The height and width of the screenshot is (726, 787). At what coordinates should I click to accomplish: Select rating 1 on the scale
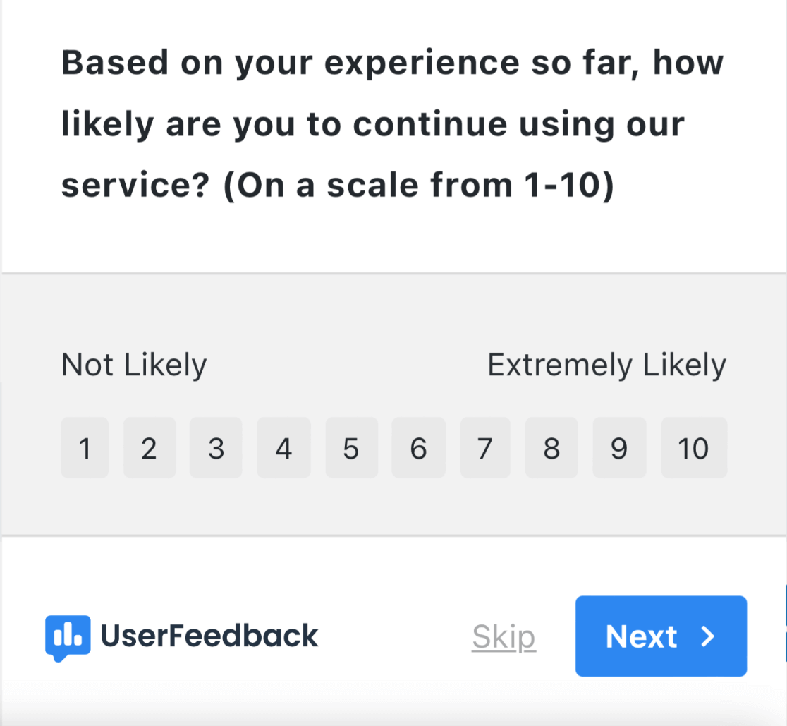85,448
